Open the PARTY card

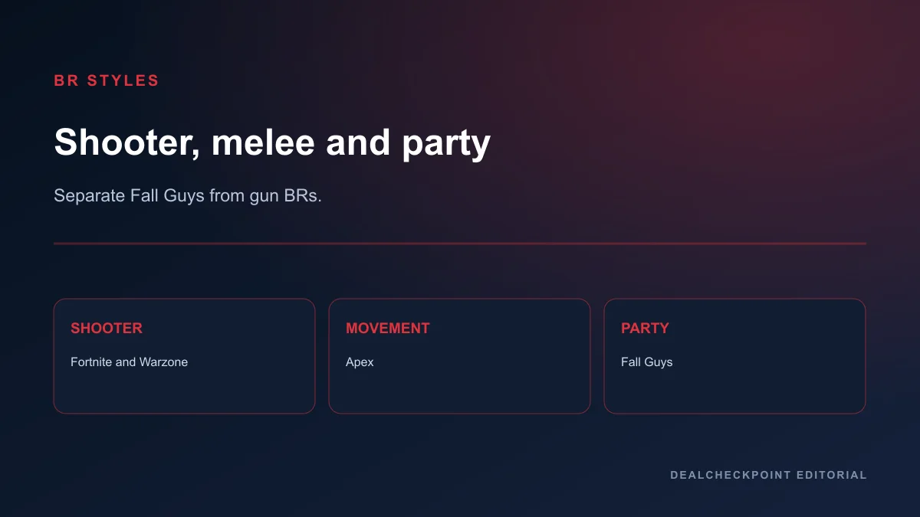734,356
